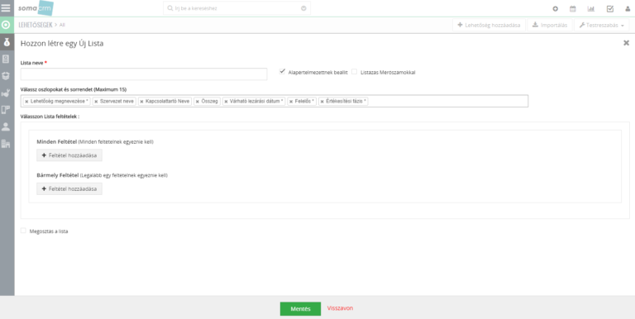The width and height of the screenshot is (635, 319).
Task: Open the money bag opportunities module
Action: pos(6,41)
